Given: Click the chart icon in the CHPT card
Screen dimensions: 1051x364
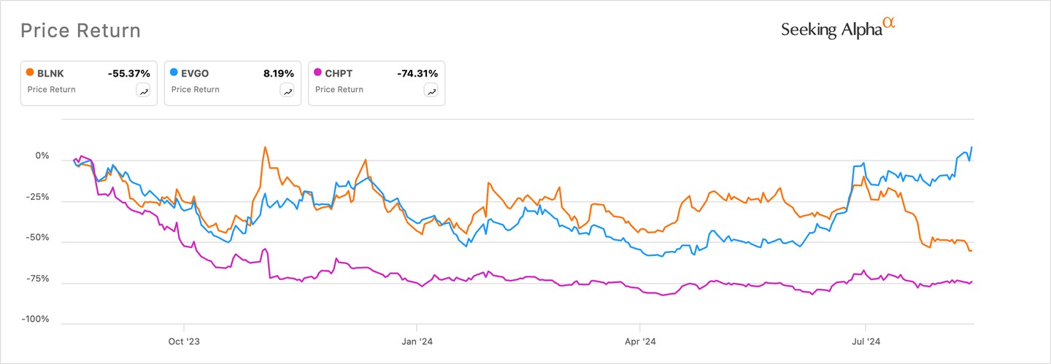Looking at the screenshot, I should [431, 90].
